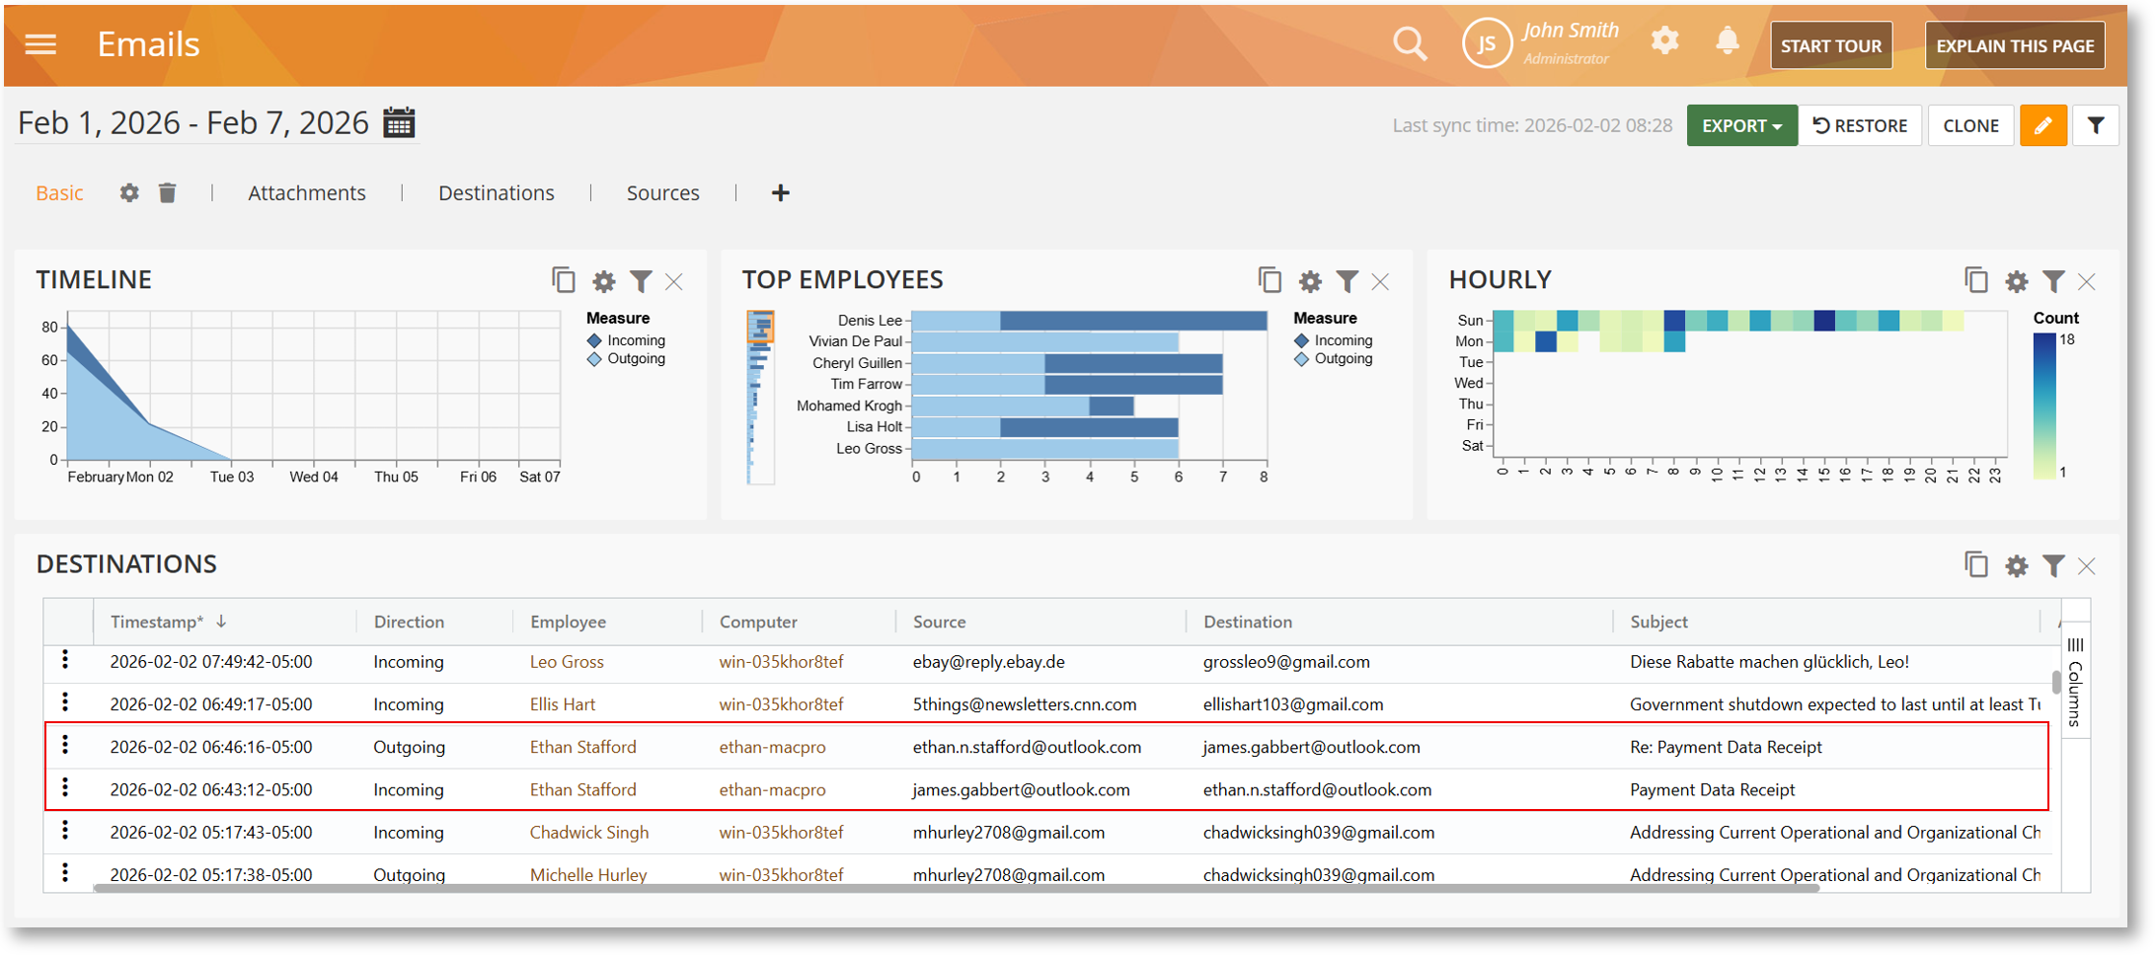Screen dimensions: 2156x959
Task: Copy the Timeline widget
Action: click(564, 281)
